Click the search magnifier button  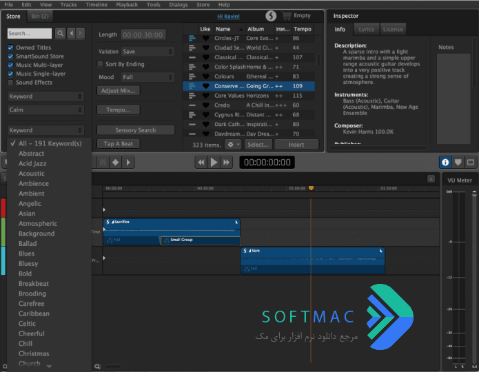[x=60, y=33]
